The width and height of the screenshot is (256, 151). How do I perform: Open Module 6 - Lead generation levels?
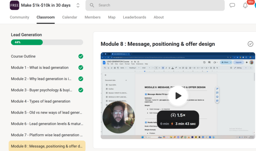point(47,124)
